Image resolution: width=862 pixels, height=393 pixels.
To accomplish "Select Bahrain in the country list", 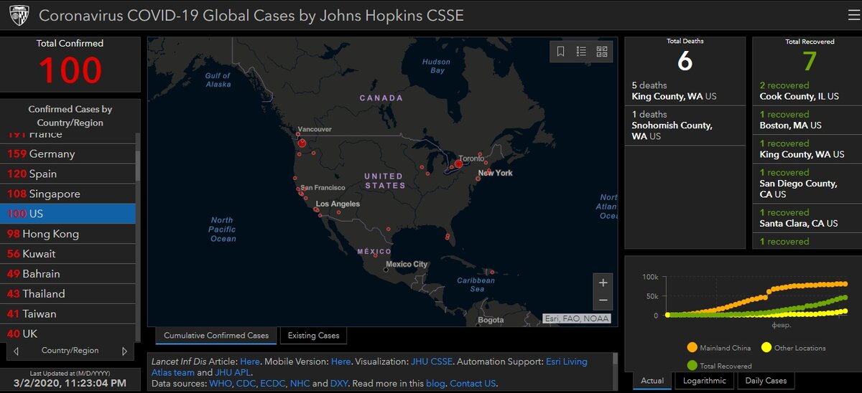I will click(x=68, y=274).
